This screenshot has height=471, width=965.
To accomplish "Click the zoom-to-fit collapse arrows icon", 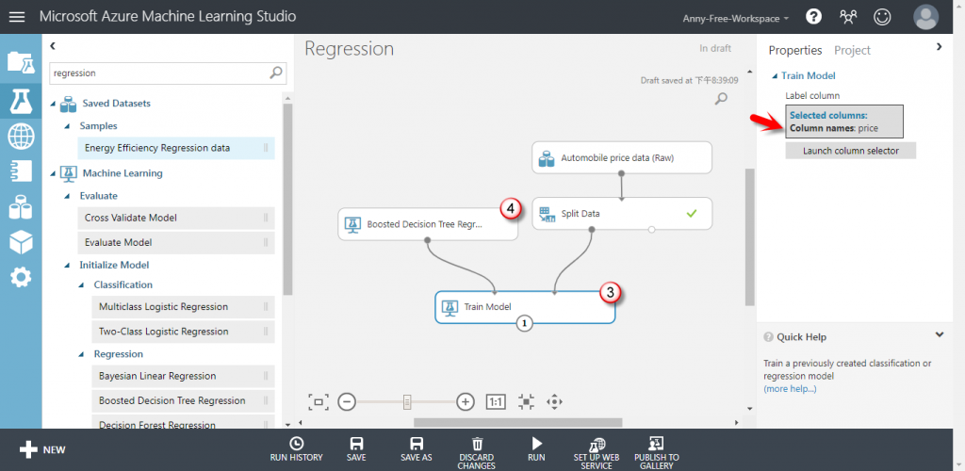I will coord(526,402).
